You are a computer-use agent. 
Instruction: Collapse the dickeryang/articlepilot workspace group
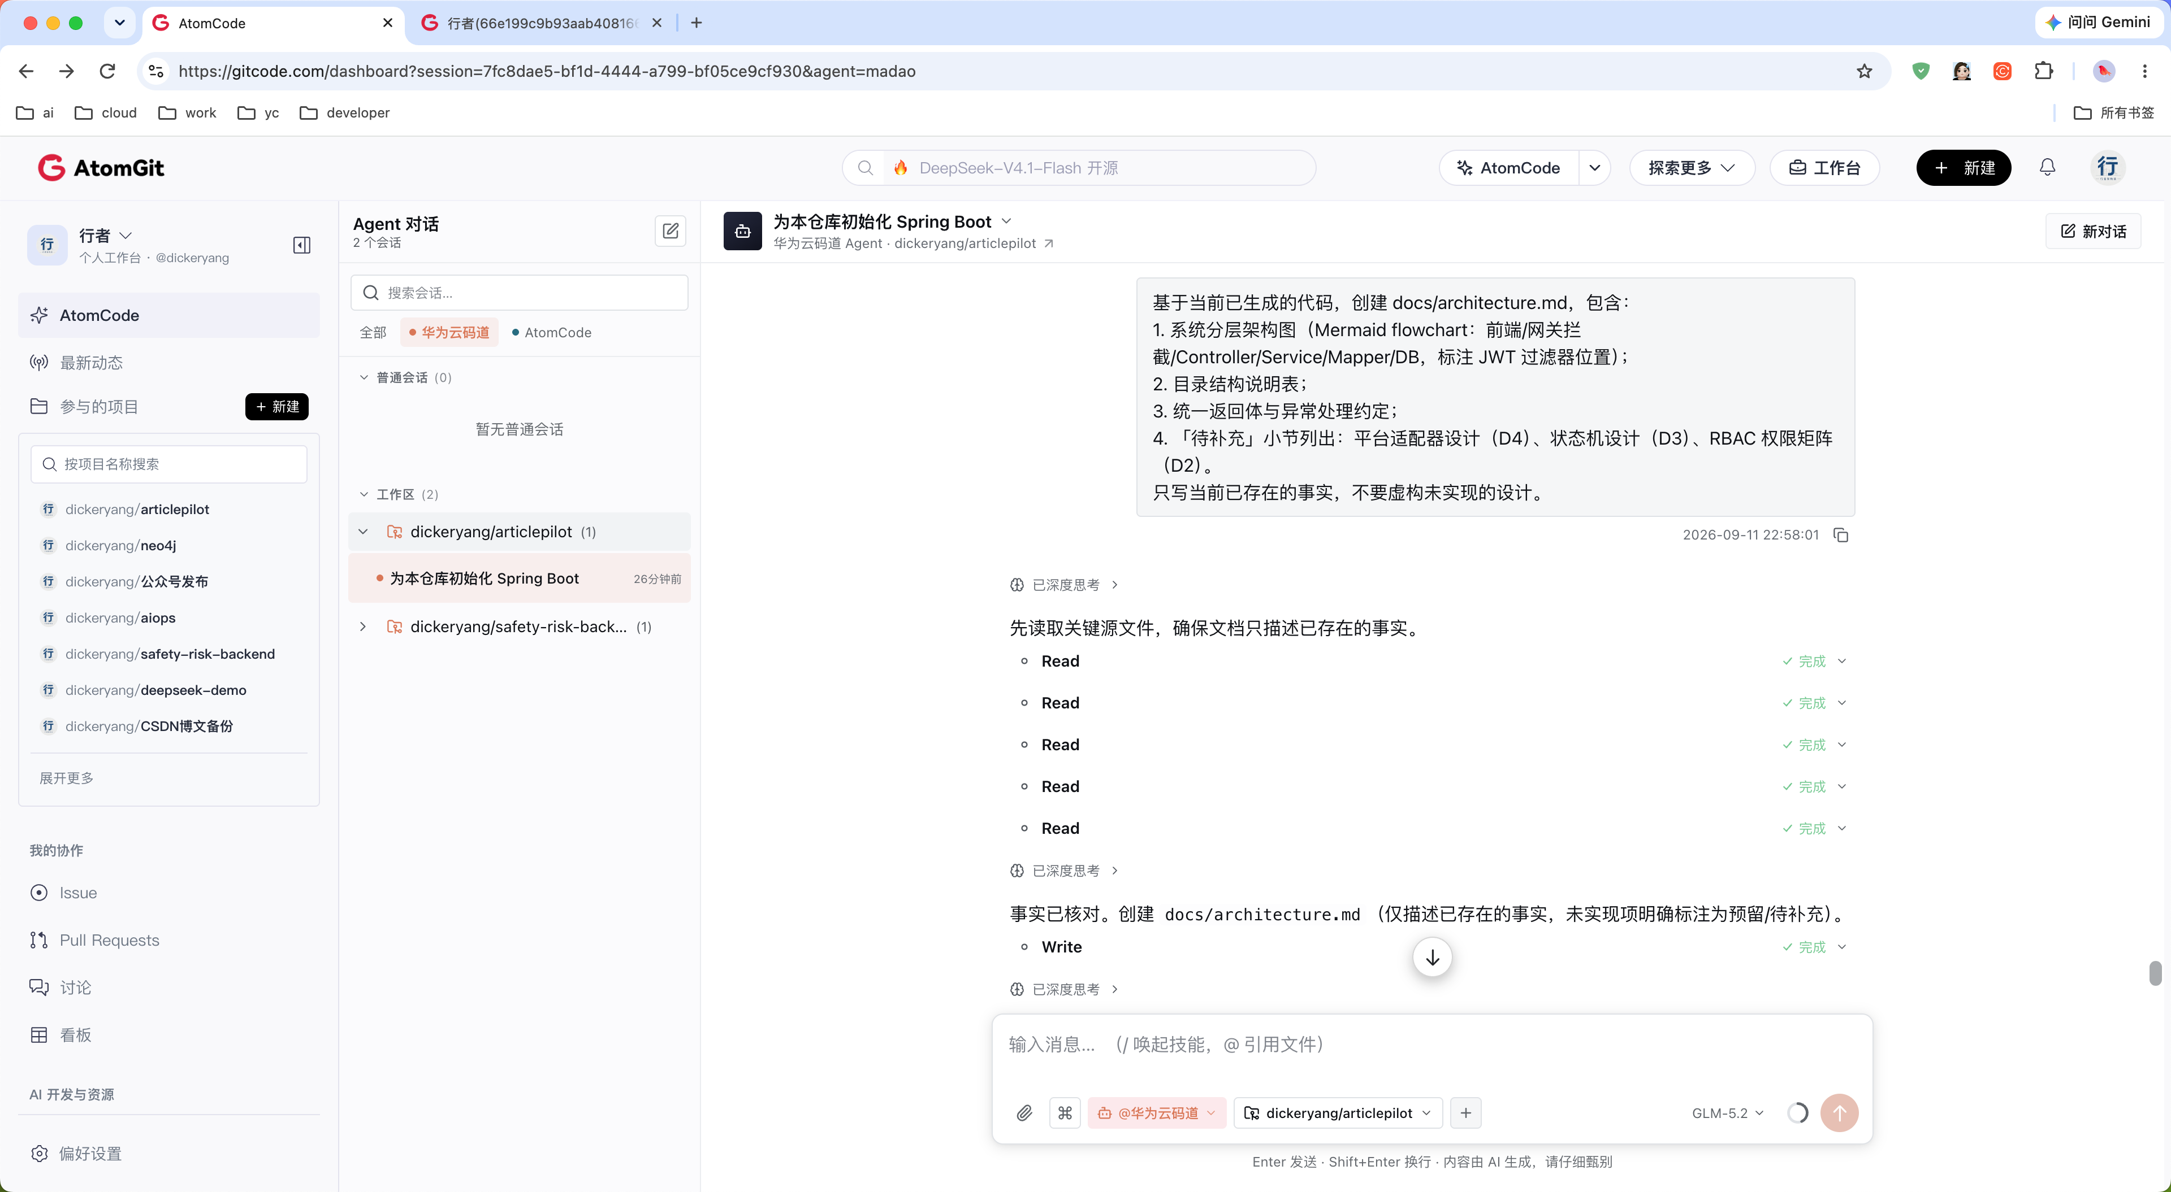click(x=363, y=532)
